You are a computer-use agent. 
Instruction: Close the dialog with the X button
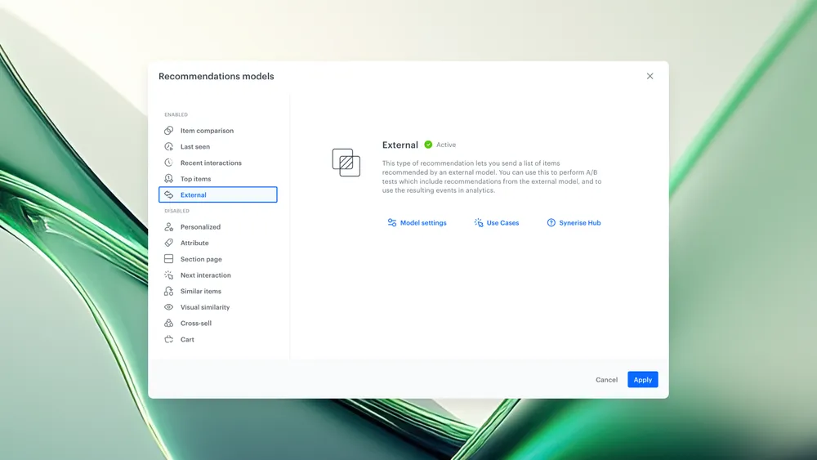point(650,76)
